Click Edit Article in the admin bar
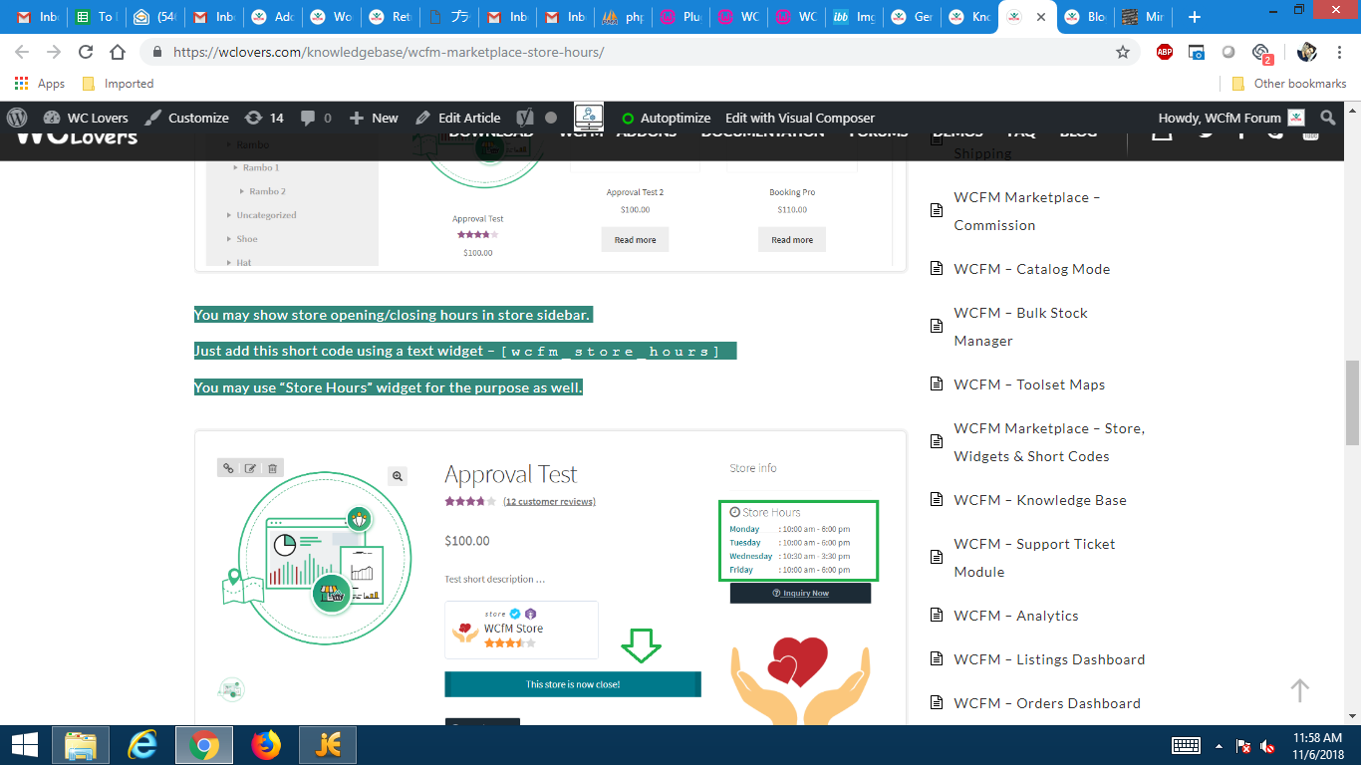Viewport: 1361px width, 765px height. click(x=458, y=118)
